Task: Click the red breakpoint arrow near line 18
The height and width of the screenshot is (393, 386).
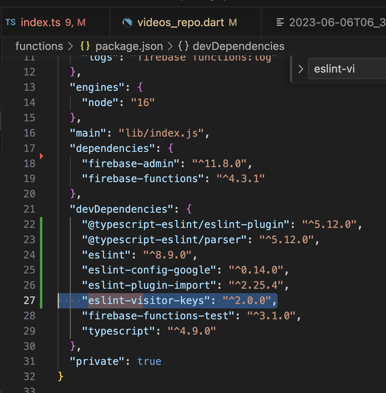Action: (x=41, y=156)
